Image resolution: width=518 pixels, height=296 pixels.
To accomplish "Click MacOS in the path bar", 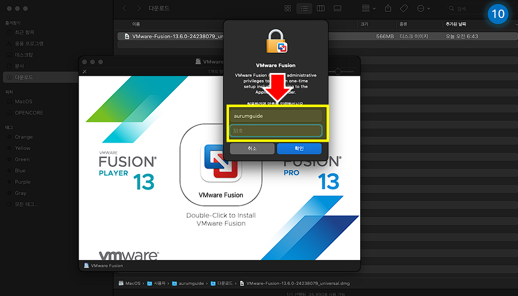I will (x=129, y=283).
